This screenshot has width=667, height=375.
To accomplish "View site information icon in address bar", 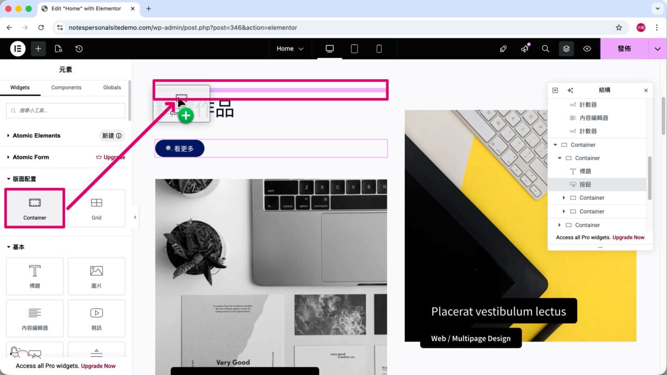I will point(59,28).
